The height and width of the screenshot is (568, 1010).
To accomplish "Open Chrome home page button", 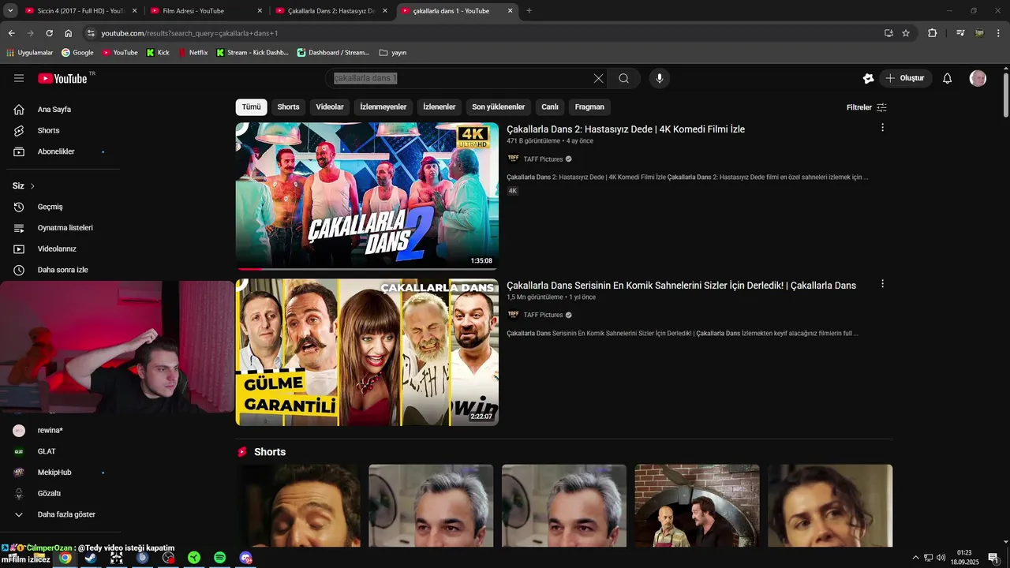I will coord(69,33).
